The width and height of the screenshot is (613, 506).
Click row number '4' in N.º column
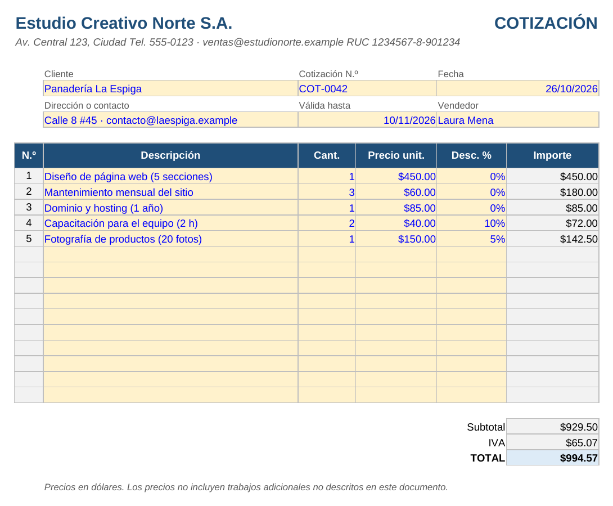tap(29, 223)
